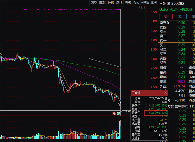Click the red 涨 badge under the chart

click(x=114, y=114)
